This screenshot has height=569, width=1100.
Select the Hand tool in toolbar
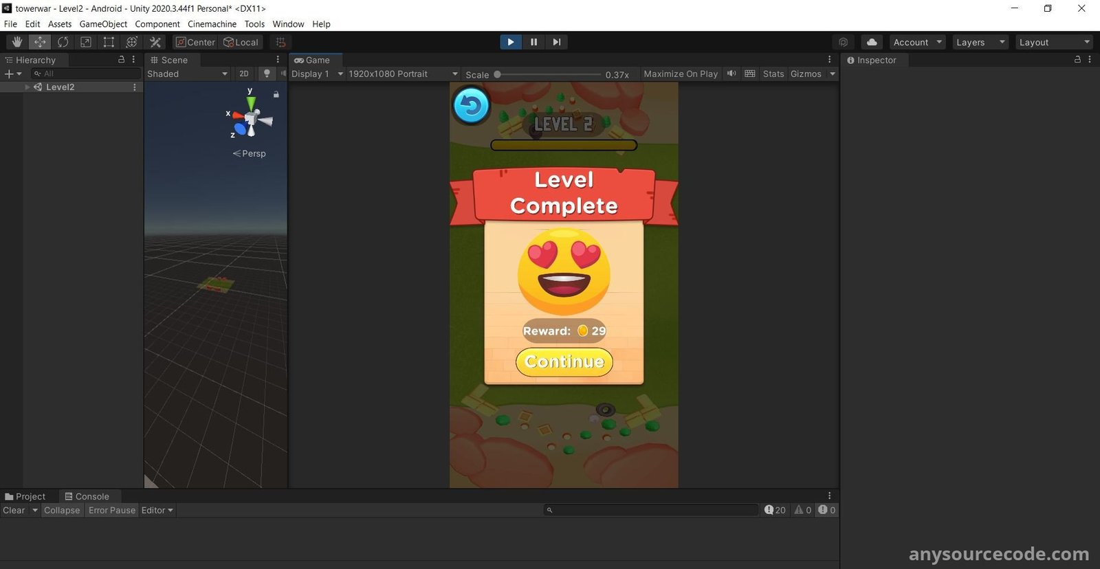point(17,42)
